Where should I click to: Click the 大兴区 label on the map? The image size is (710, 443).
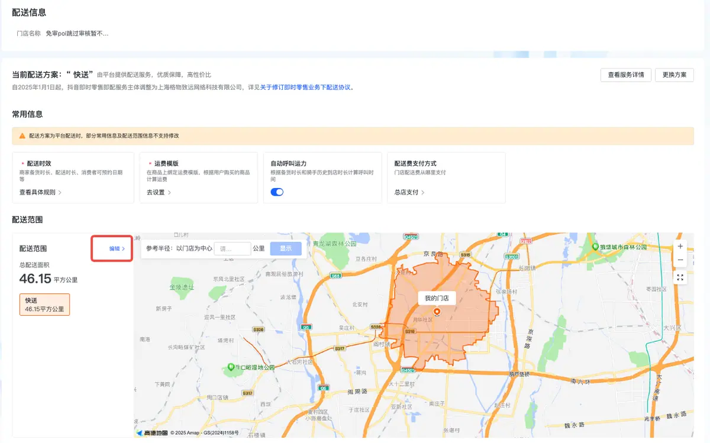[x=672, y=327]
